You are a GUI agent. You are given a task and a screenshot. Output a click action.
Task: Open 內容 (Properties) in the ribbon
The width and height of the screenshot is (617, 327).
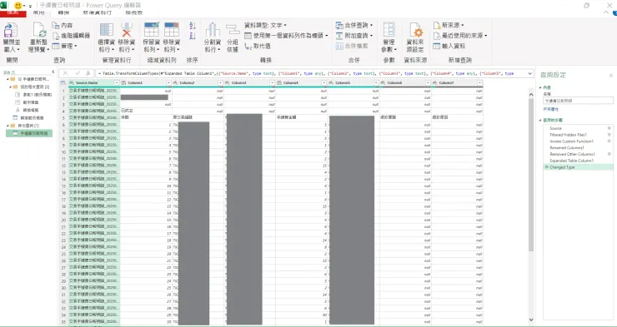point(63,25)
